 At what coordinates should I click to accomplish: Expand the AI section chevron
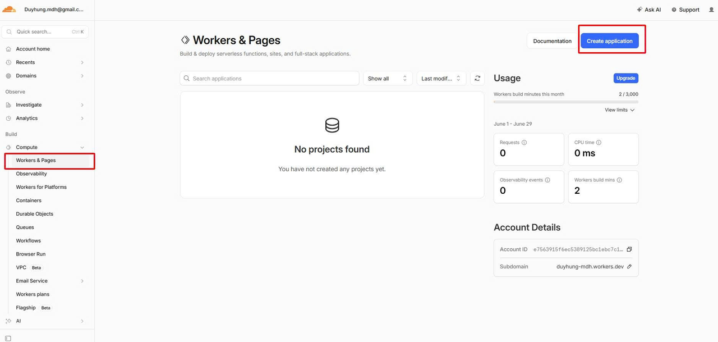[82, 321]
